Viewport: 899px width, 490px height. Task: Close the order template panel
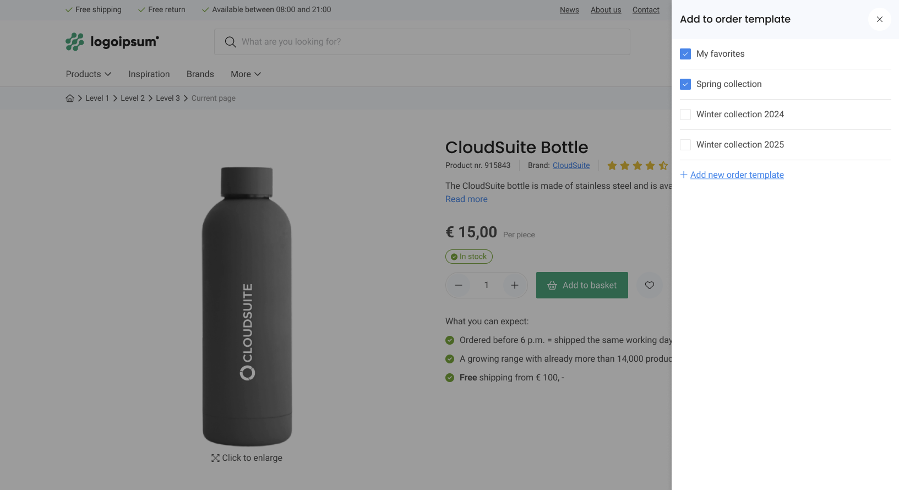pyautogui.click(x=879, y=19)
